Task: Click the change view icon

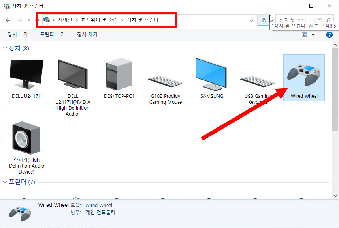Action: [305, 35]
